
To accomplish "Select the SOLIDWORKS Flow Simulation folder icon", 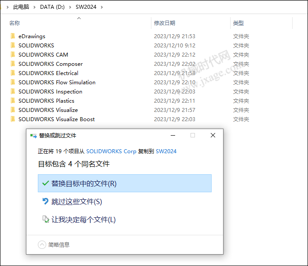I will (13, 82).
